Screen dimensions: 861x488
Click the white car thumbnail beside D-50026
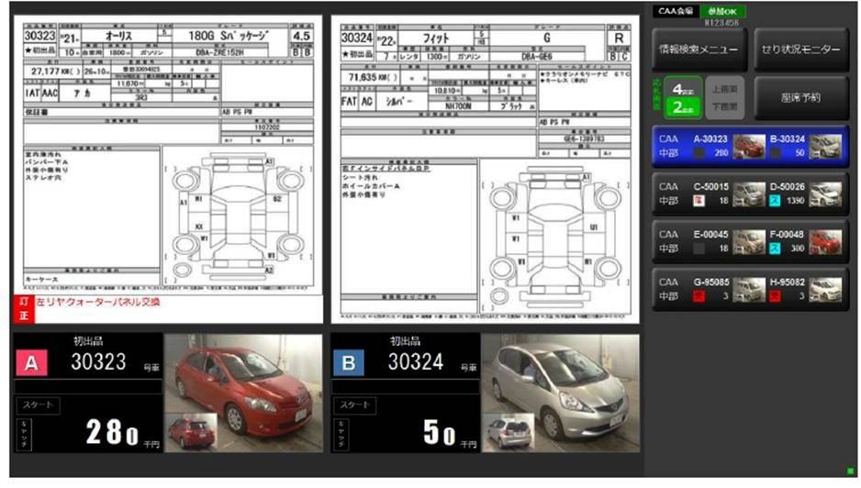pyautogui.click(x=825, y=194)
